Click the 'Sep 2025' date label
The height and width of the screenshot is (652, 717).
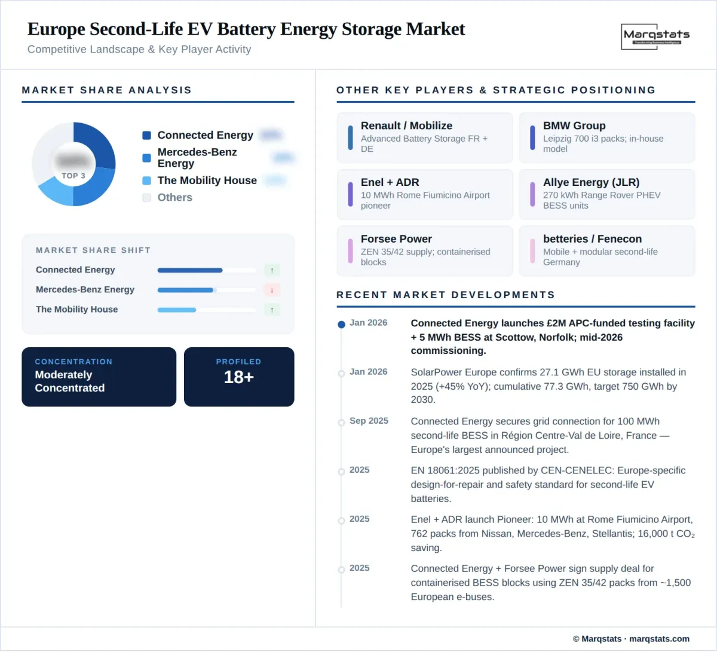369,421
